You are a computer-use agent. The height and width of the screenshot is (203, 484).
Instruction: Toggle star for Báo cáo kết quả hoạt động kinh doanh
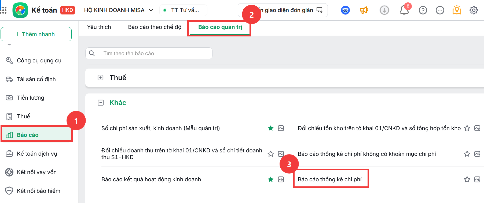point(271,179)
